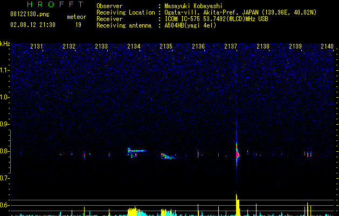Click the 2139 time marker
Screen dimensions: 339x216
[x=295, y=46]
